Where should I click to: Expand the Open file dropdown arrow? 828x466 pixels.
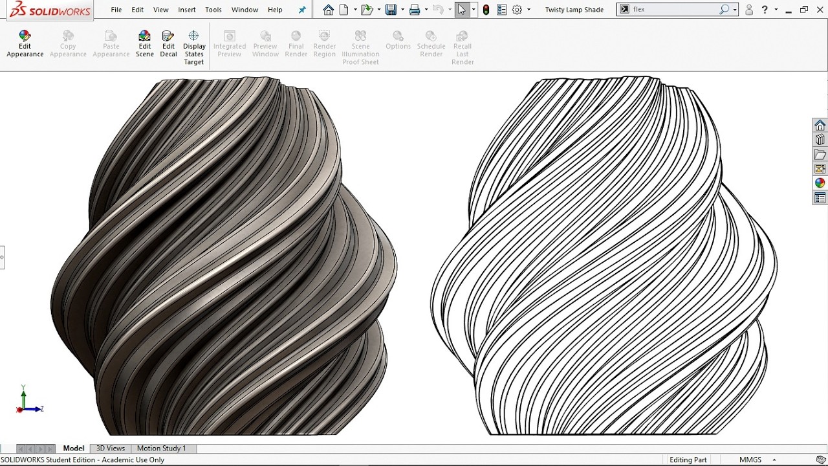click(x=379, y=10)
